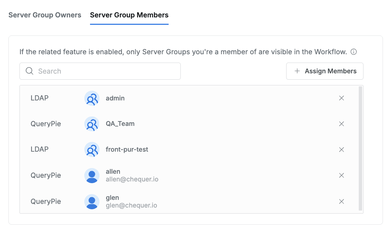Select the Server Group Members tab
391x233 pixels.
129,15
